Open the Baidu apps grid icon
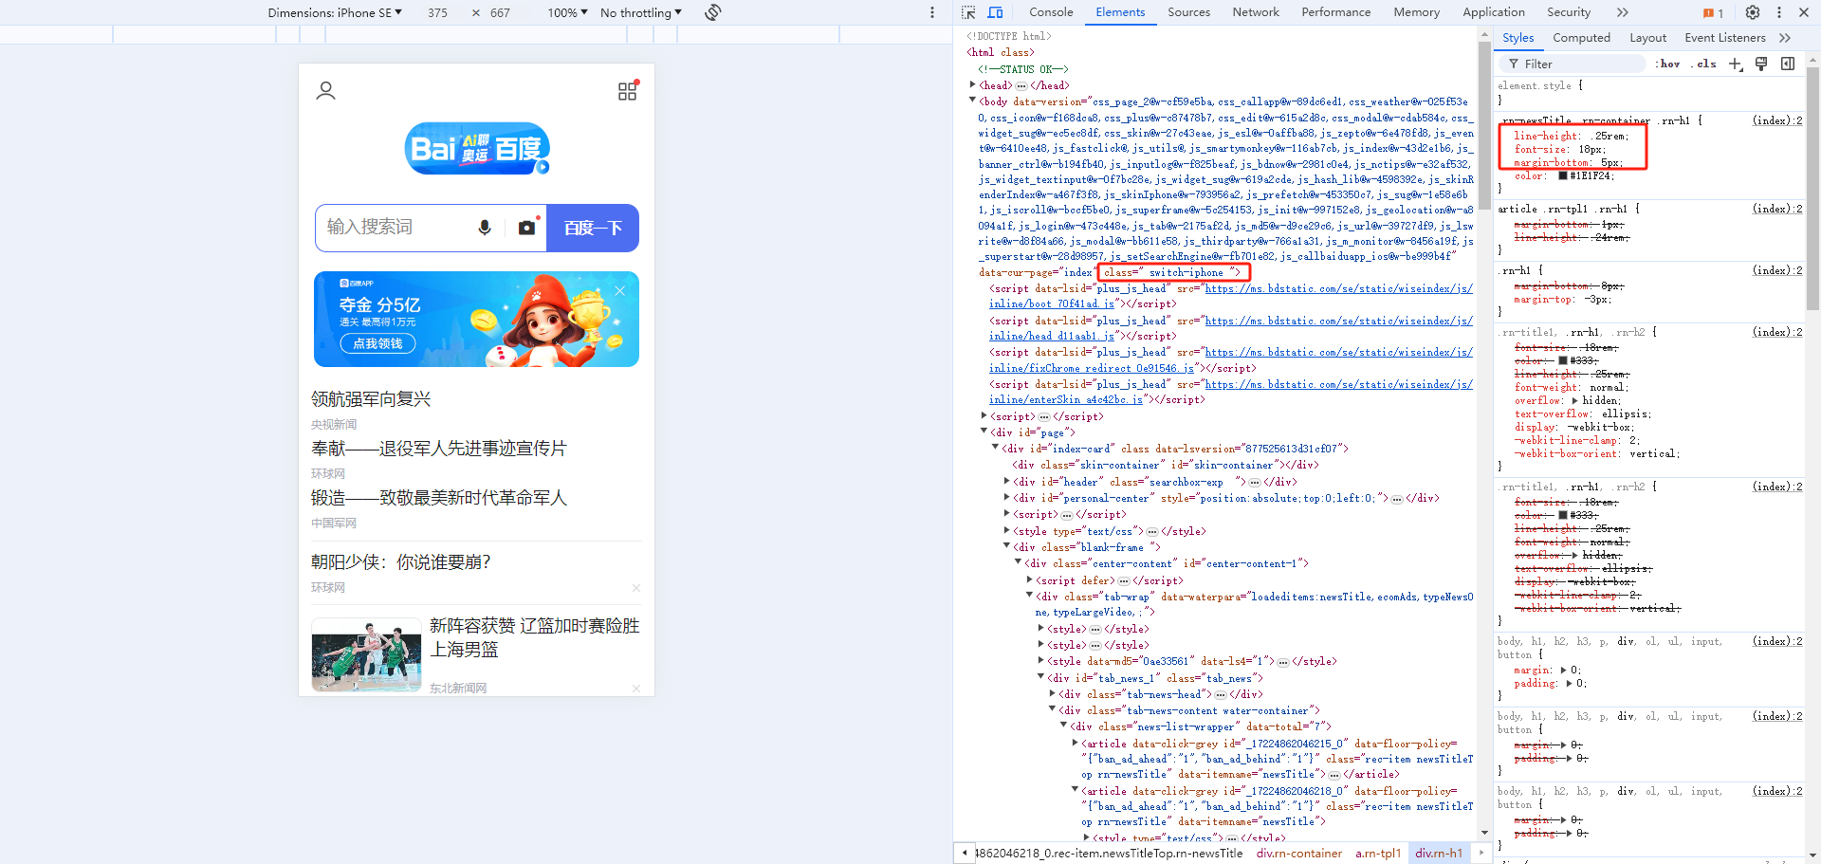 (628, 90)
